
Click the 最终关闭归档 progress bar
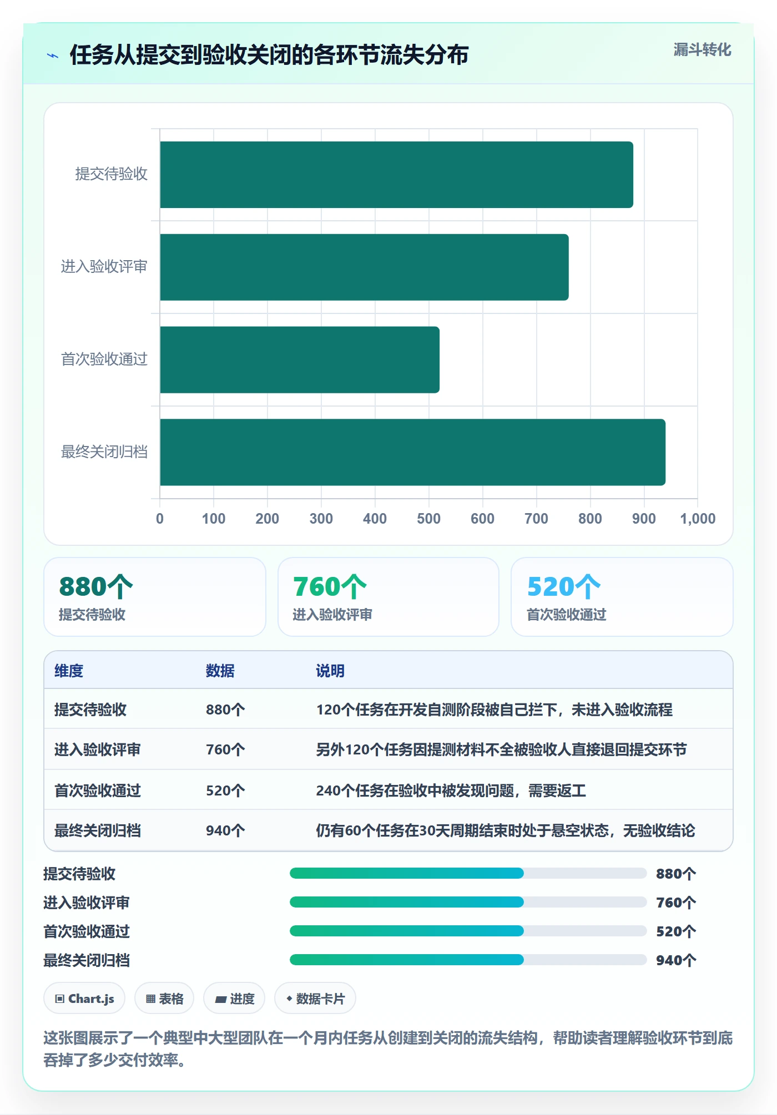[468, 960]
